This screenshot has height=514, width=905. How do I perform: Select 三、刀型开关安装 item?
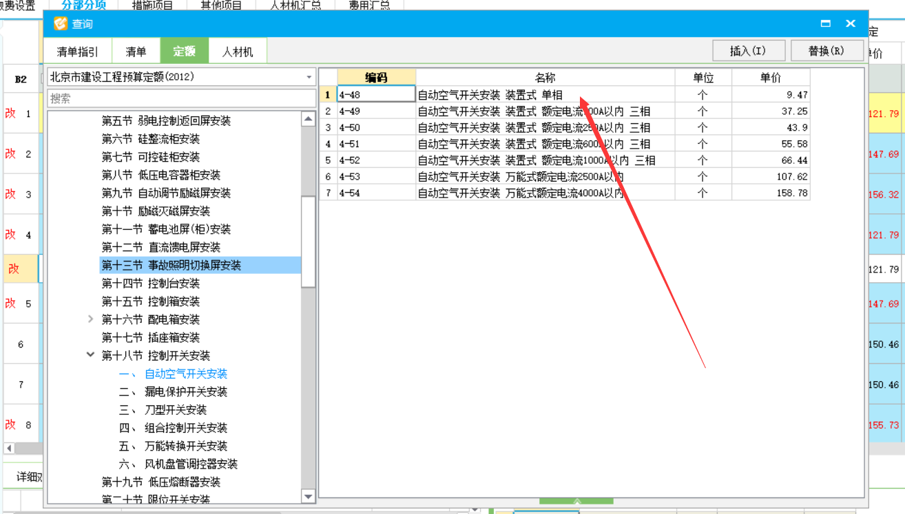[x=163, y=409]
